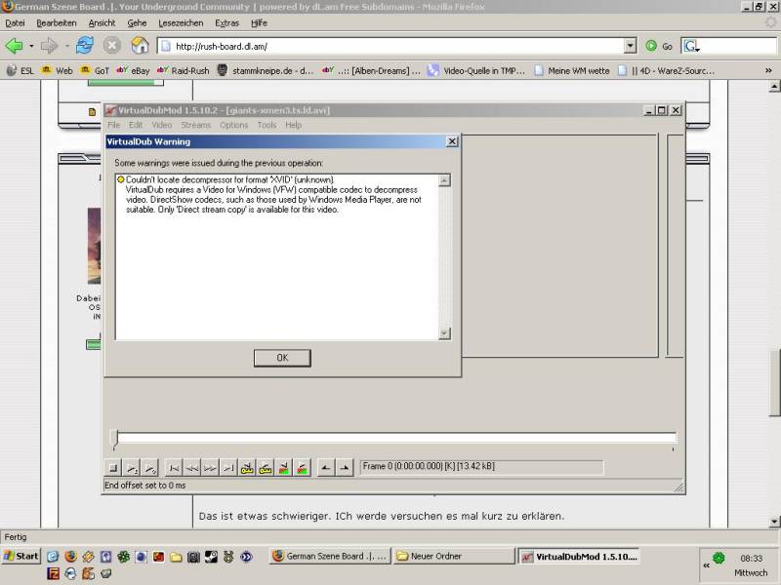Viewport: 781px width, 585px height.
Task: Click the Steam quick launch icon
Action: coord(211,557)
